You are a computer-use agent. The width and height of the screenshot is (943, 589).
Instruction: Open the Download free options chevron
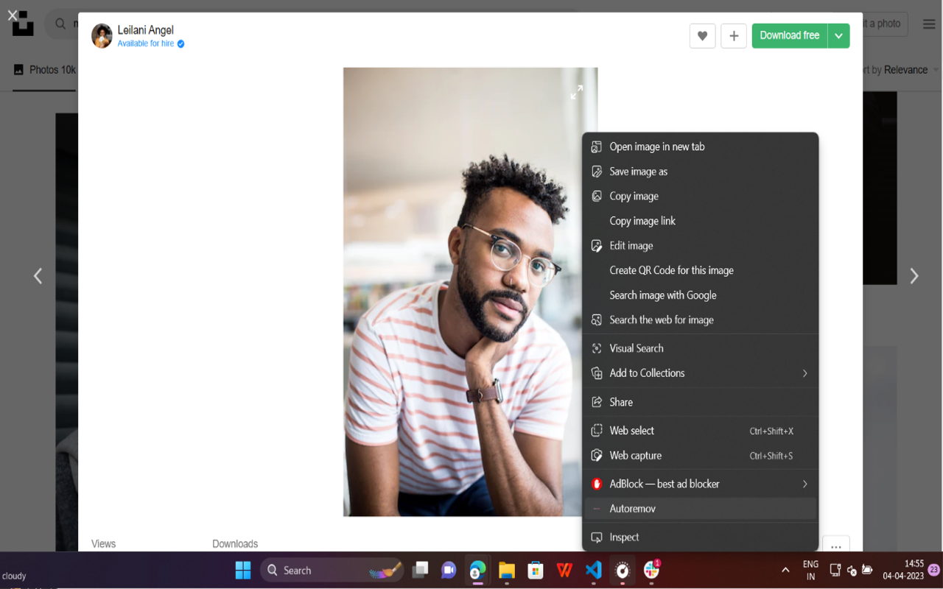tap(838, 35)
